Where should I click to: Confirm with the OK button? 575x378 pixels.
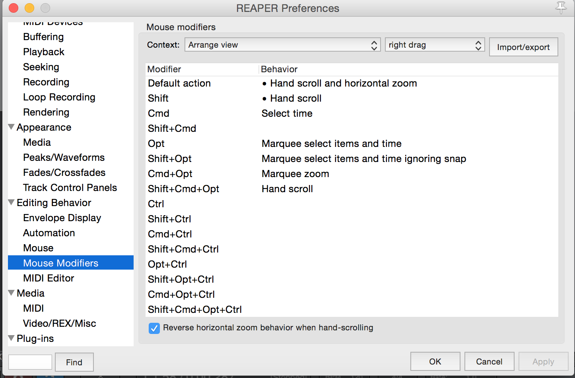coord(435,361)
